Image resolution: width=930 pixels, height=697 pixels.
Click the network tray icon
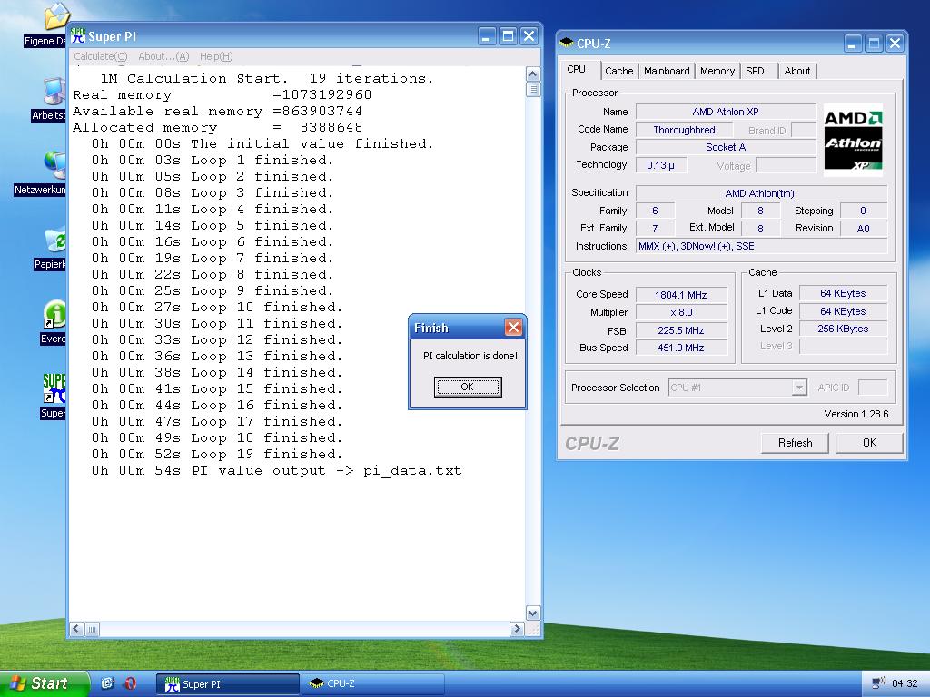[878, 683]
